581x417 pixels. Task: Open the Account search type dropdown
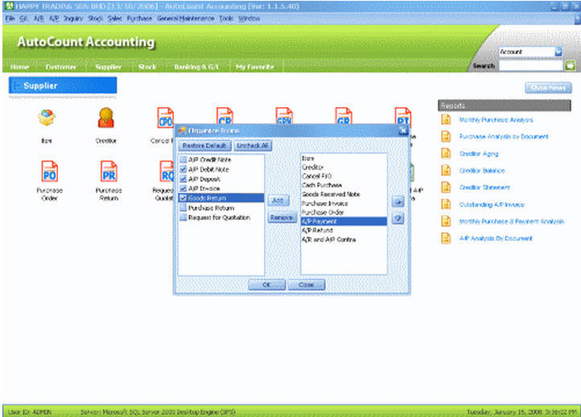(558, 52)
